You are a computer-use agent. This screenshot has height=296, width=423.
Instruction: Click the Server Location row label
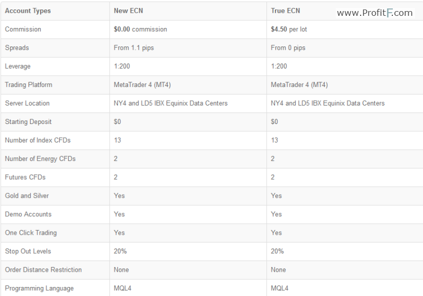click(x=27, y=103)
